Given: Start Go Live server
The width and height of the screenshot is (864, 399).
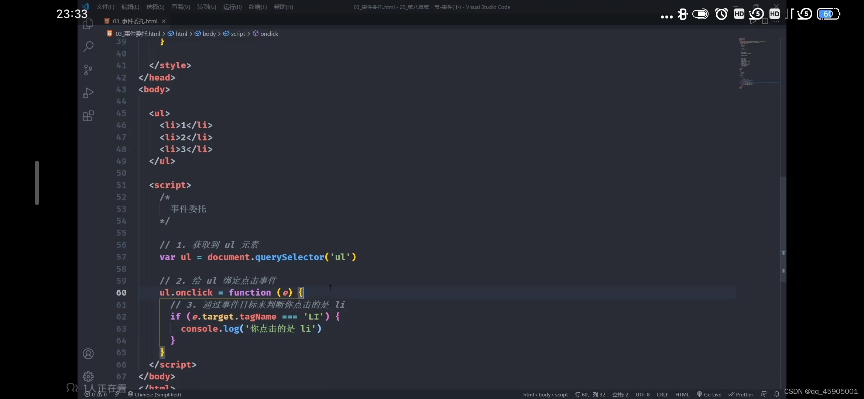Looking at the screenshot, I should coord(709,394).
